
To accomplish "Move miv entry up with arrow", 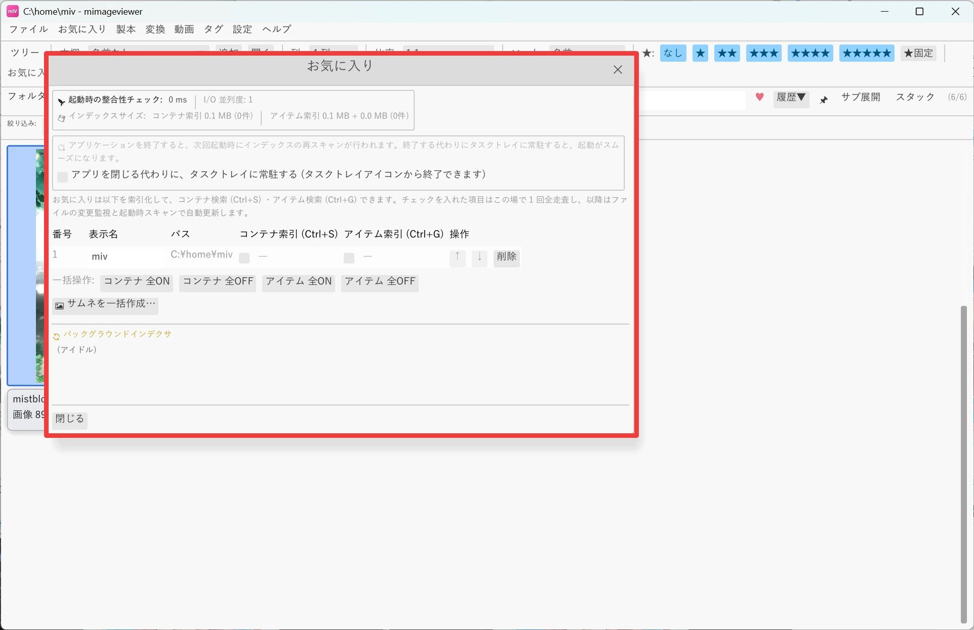I will (x=457, y=257).
